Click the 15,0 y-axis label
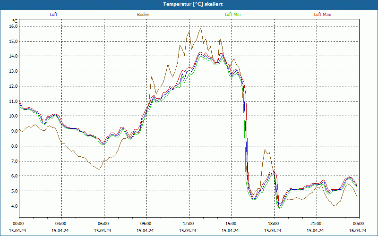 point(14,41)
